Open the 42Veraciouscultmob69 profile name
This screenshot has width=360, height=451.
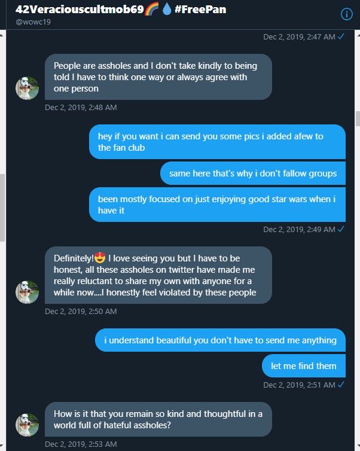click(80, 9)
